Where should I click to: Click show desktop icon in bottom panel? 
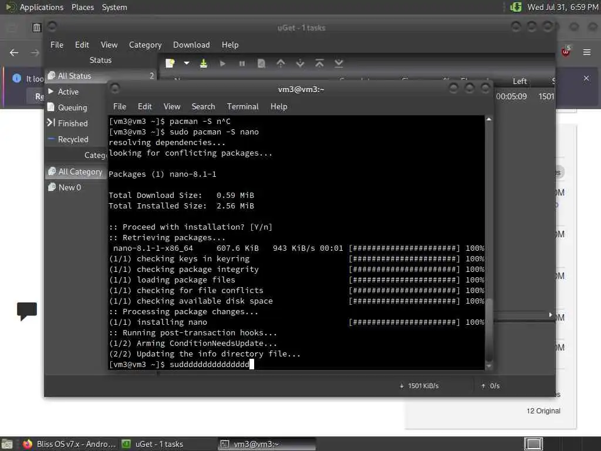click(x=7, y=444)
